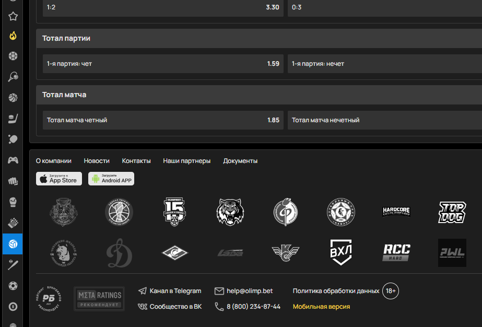Open the Spartak diamond partner logo

tap(174, 252)
